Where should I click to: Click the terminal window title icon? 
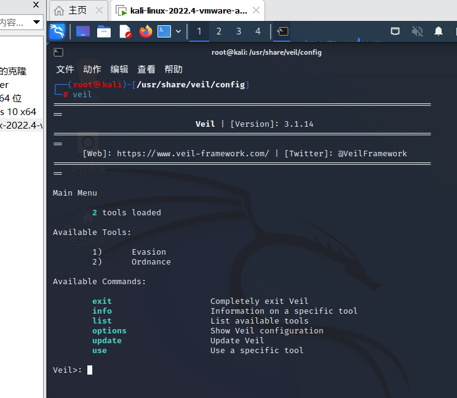coord(58,52)
